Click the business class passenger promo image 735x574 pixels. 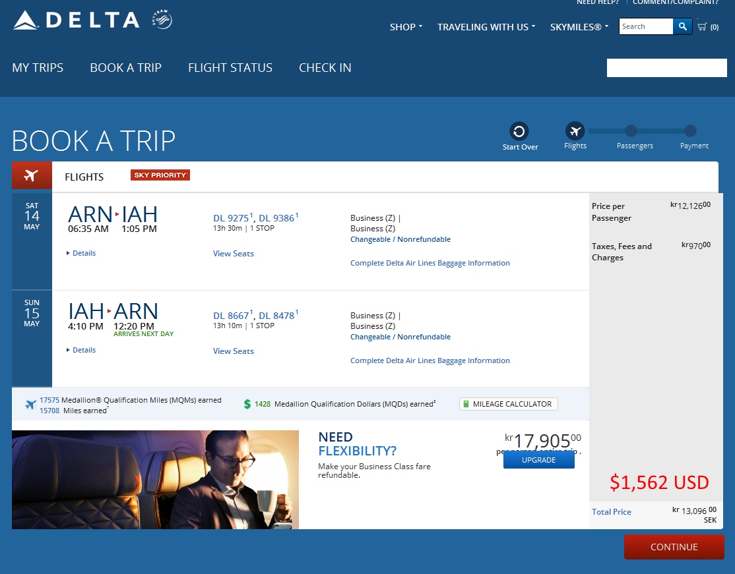pos(155,479)
